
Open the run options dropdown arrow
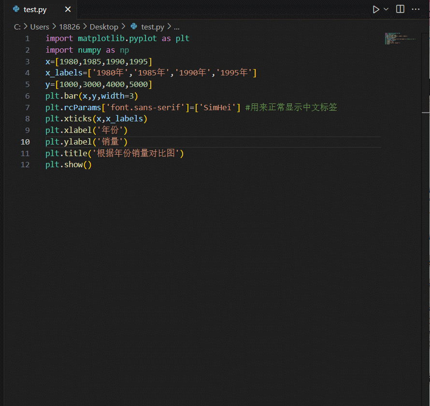(386, 9)
